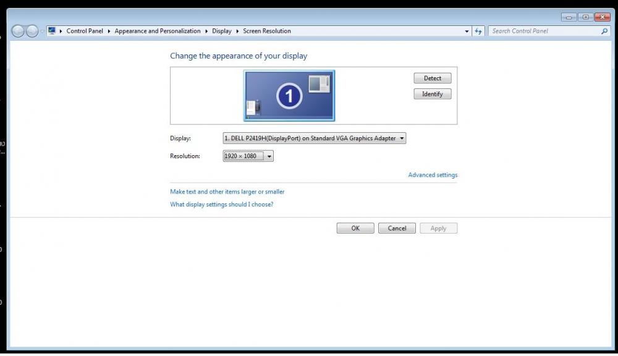Click the Back navigation arrow button
The width and height of the screenshot is (618, 356).
[18, 32]
